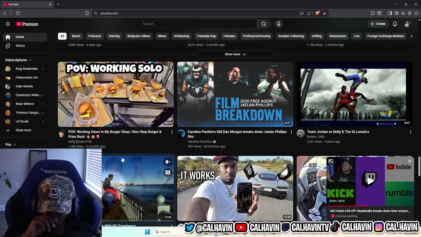Open Shorts in the sidebar
421x237 pixels.
coord(25,46)
